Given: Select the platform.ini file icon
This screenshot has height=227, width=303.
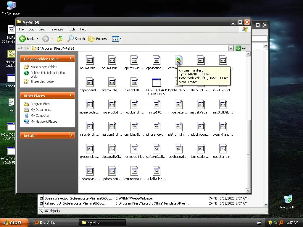Looking at the screenshot, I should pyautogui.click(x=179, y=127).
